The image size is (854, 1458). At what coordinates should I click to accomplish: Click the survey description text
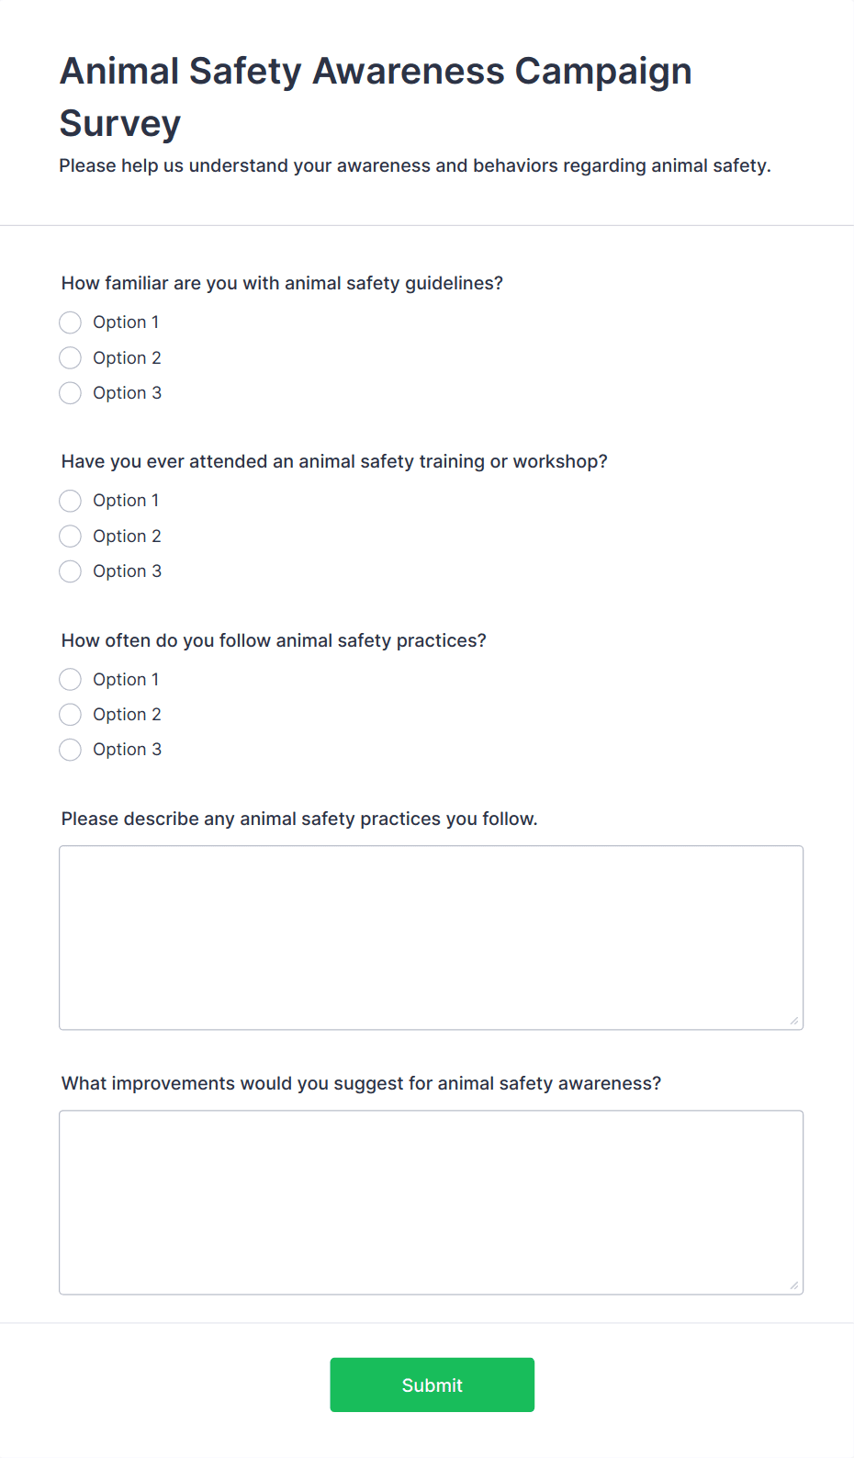pos(415,165)
